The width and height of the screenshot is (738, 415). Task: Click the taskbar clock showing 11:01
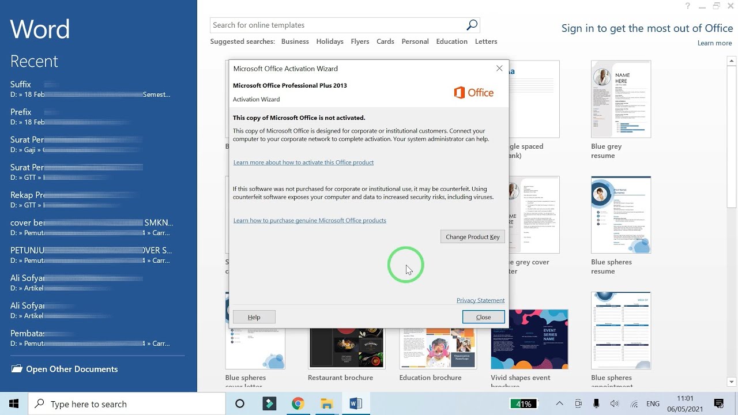686,404
